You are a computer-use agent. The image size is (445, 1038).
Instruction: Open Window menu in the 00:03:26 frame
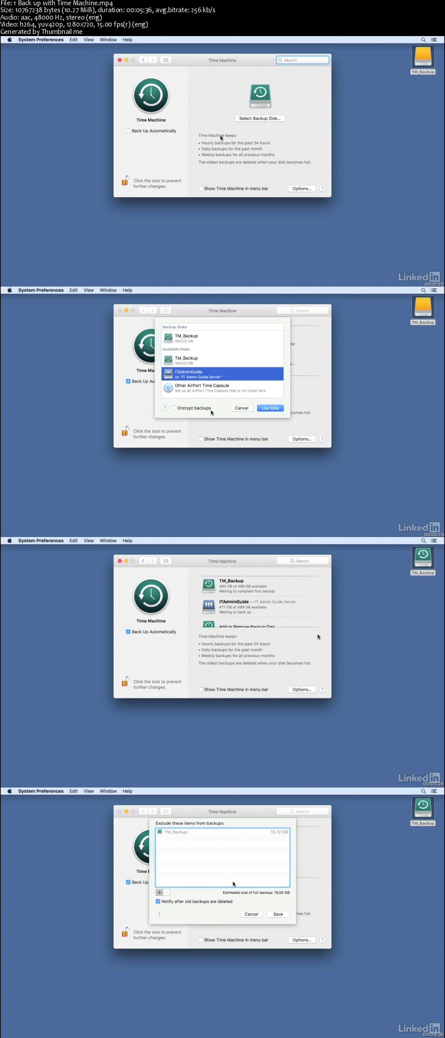(x=108, y=541)
